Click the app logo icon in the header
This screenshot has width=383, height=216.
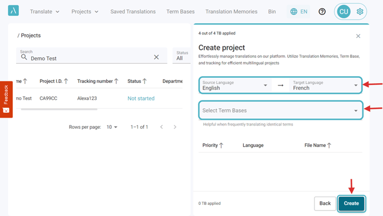[13, 11]
